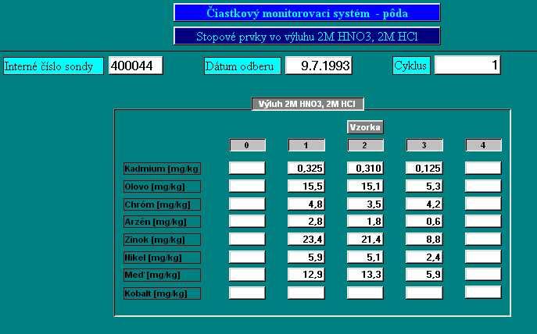Click the Meď [mg/kg] label

coord(162,275)
